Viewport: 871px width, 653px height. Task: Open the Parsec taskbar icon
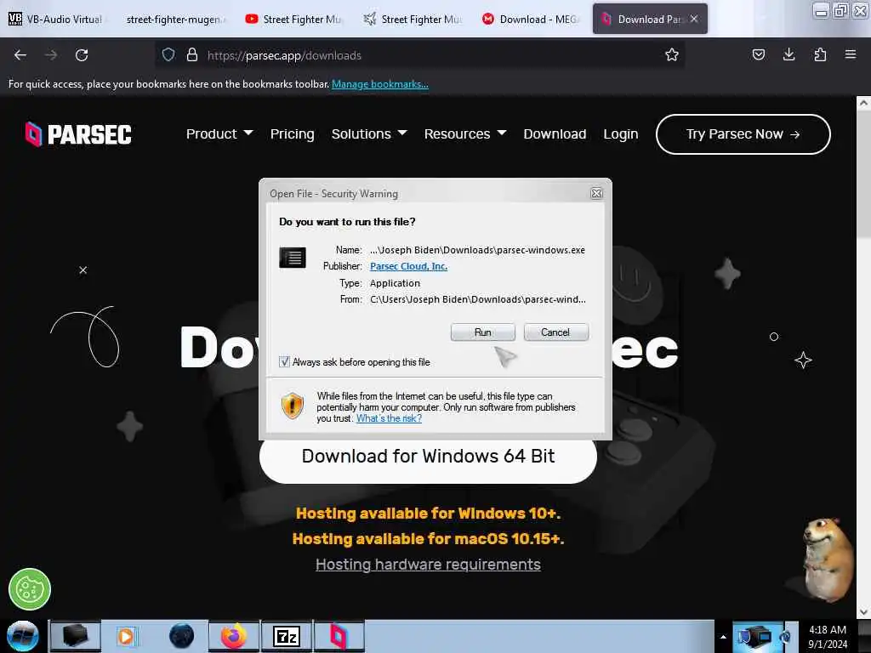(339, 636)
